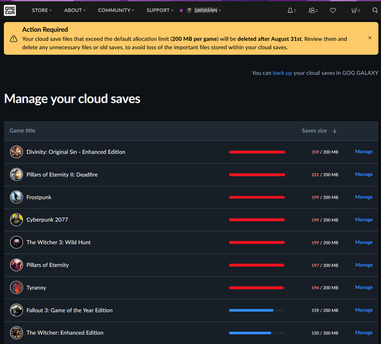Image resolution: width=381 pixels, height=344 pixels.
Task: Select 'Pillars of Eternity II: Deadfire' title
Action: (62, 175)
